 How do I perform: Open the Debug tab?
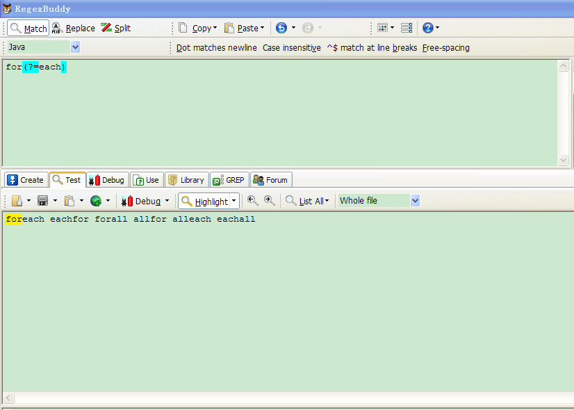click(x=108, y=180)
